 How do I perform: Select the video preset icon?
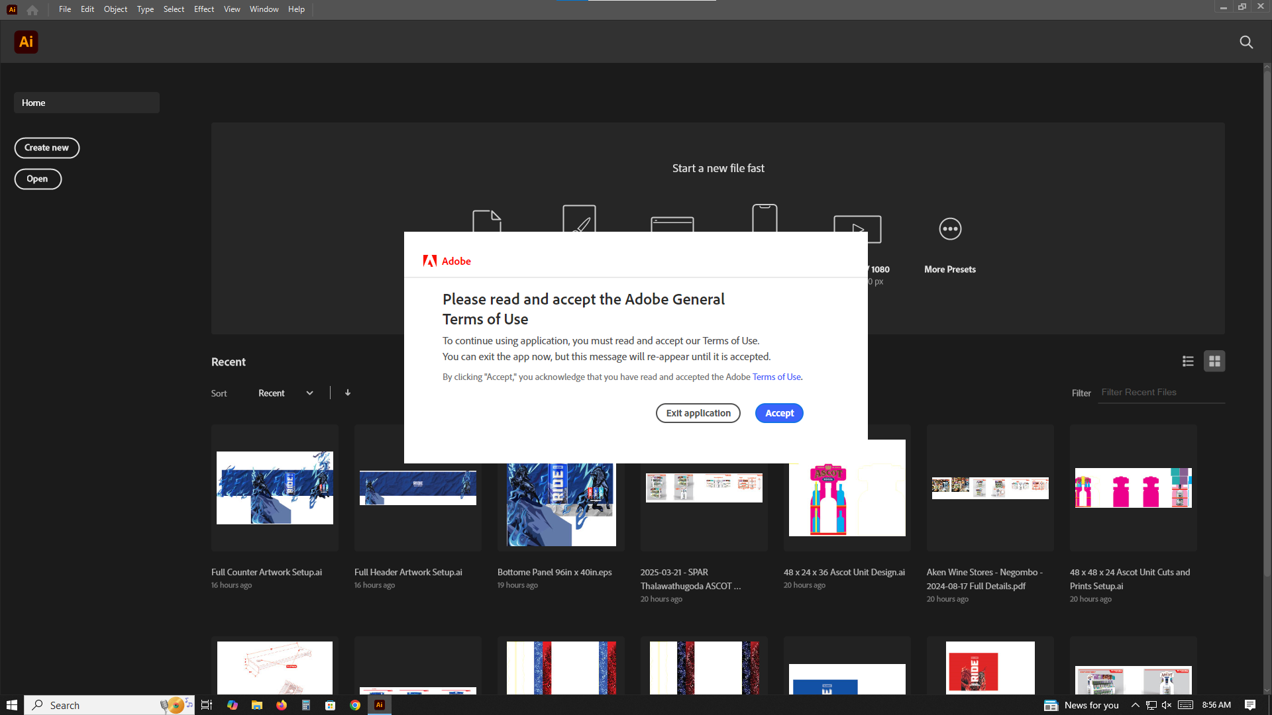(857, 224)
